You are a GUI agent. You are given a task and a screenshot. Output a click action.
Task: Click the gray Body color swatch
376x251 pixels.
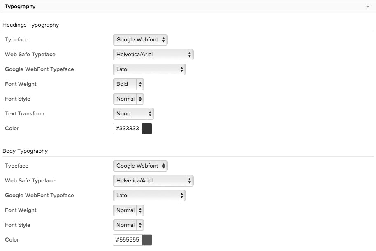[147, 240]
